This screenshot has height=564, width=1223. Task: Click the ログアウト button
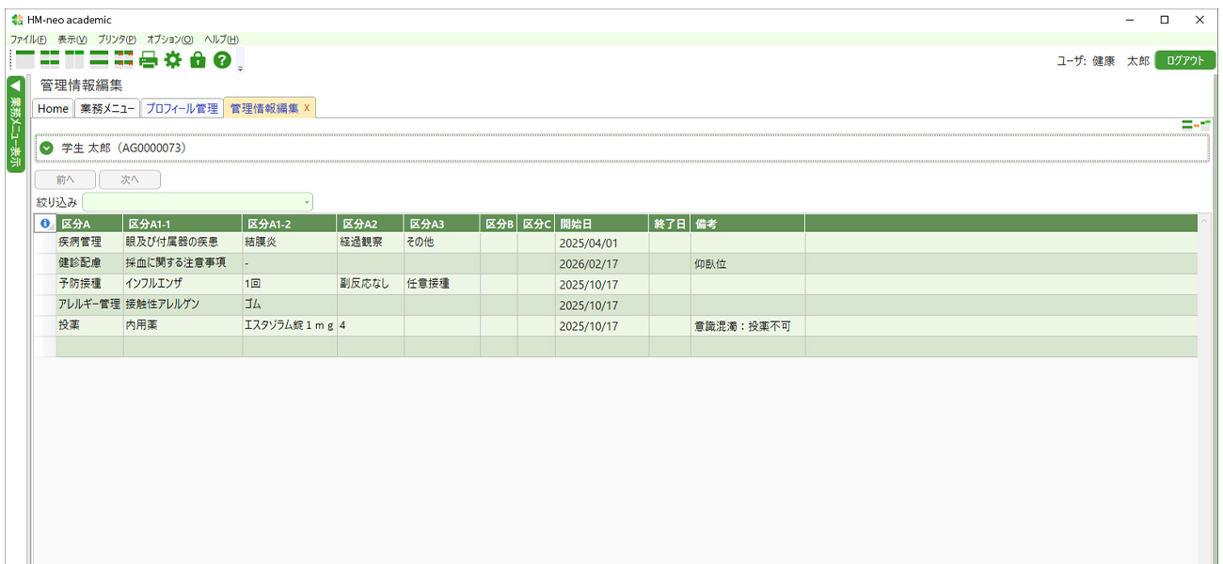(x=1184, y=59)
